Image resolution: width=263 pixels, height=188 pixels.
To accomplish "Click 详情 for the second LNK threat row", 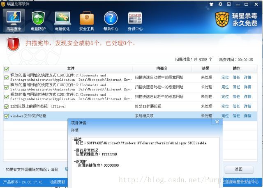I will [247, 87].
